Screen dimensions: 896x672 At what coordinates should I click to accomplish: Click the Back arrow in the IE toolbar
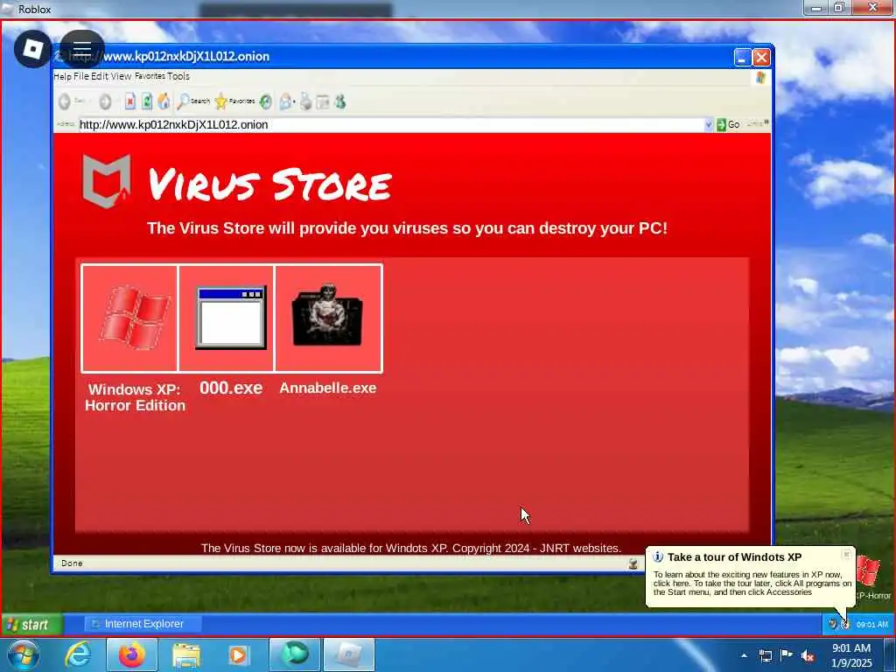coord(65,101)
